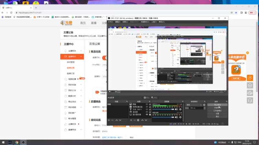Open OBS View menu
Image resolution: width=259 pixels, height=145 pixels.
coord(125,22)
